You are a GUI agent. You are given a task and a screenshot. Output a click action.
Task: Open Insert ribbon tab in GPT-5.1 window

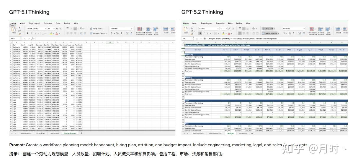point(22,23)
